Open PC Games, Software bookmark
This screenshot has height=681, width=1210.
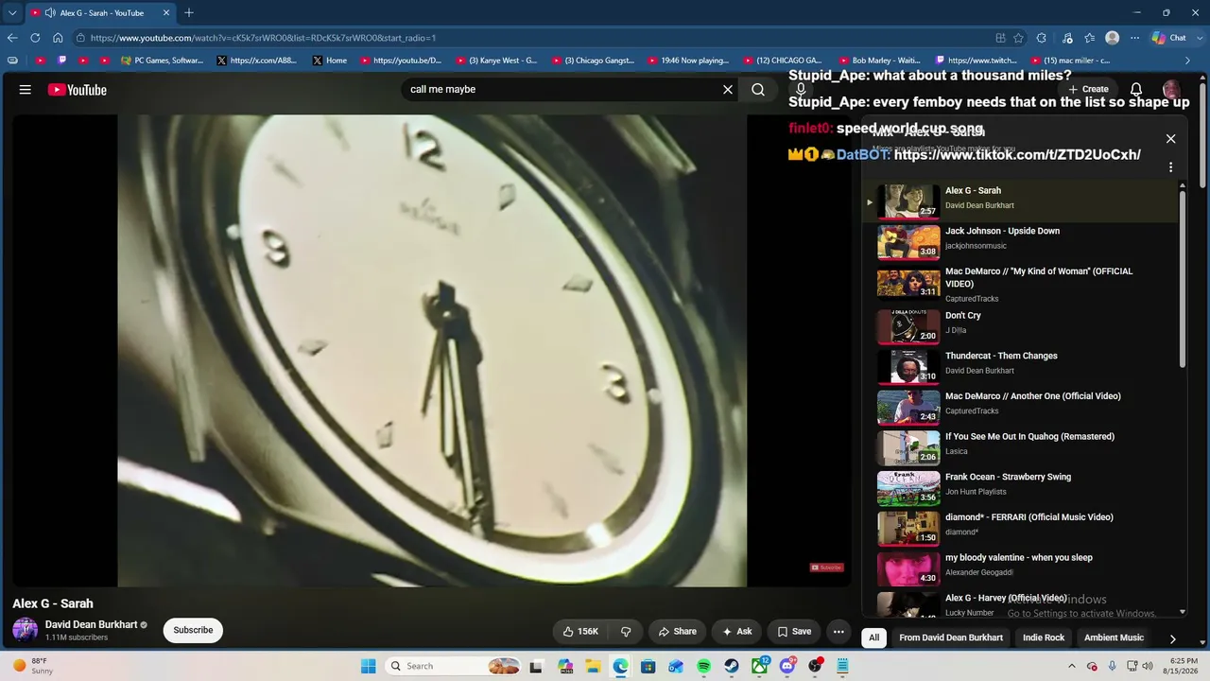pyautogui.click(x=162, y=61)
